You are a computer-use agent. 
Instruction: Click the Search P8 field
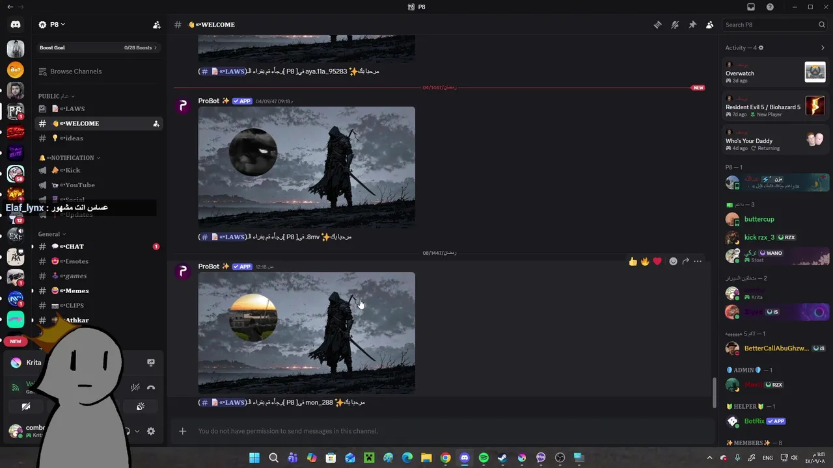(x=775, y=25)
